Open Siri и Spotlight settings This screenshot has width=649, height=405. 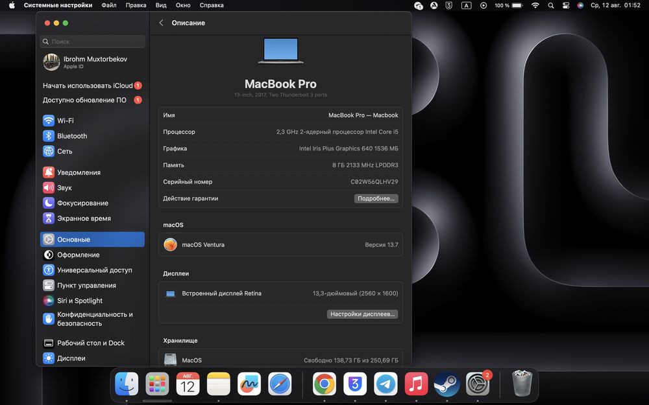point(92,301)
